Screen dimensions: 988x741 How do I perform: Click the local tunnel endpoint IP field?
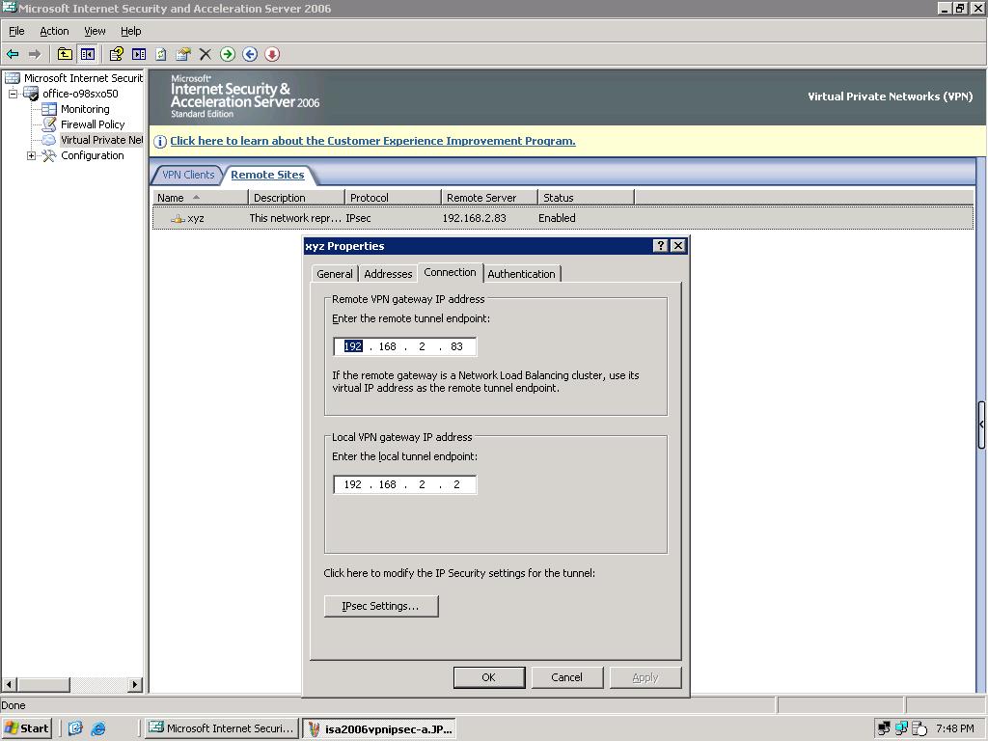404,484
